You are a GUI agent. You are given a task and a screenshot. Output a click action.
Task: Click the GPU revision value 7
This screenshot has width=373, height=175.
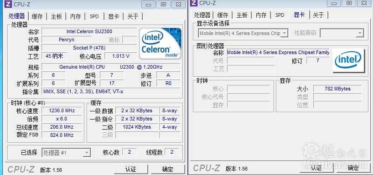point(318,60)
